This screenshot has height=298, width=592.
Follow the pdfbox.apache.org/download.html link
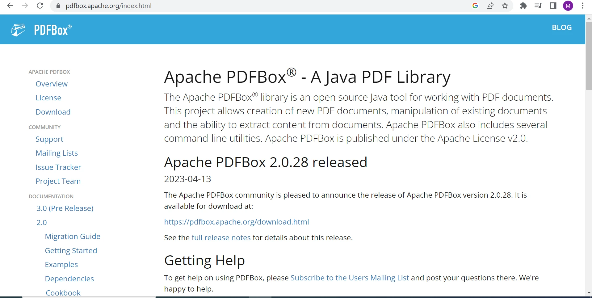(x=237, y=222)
